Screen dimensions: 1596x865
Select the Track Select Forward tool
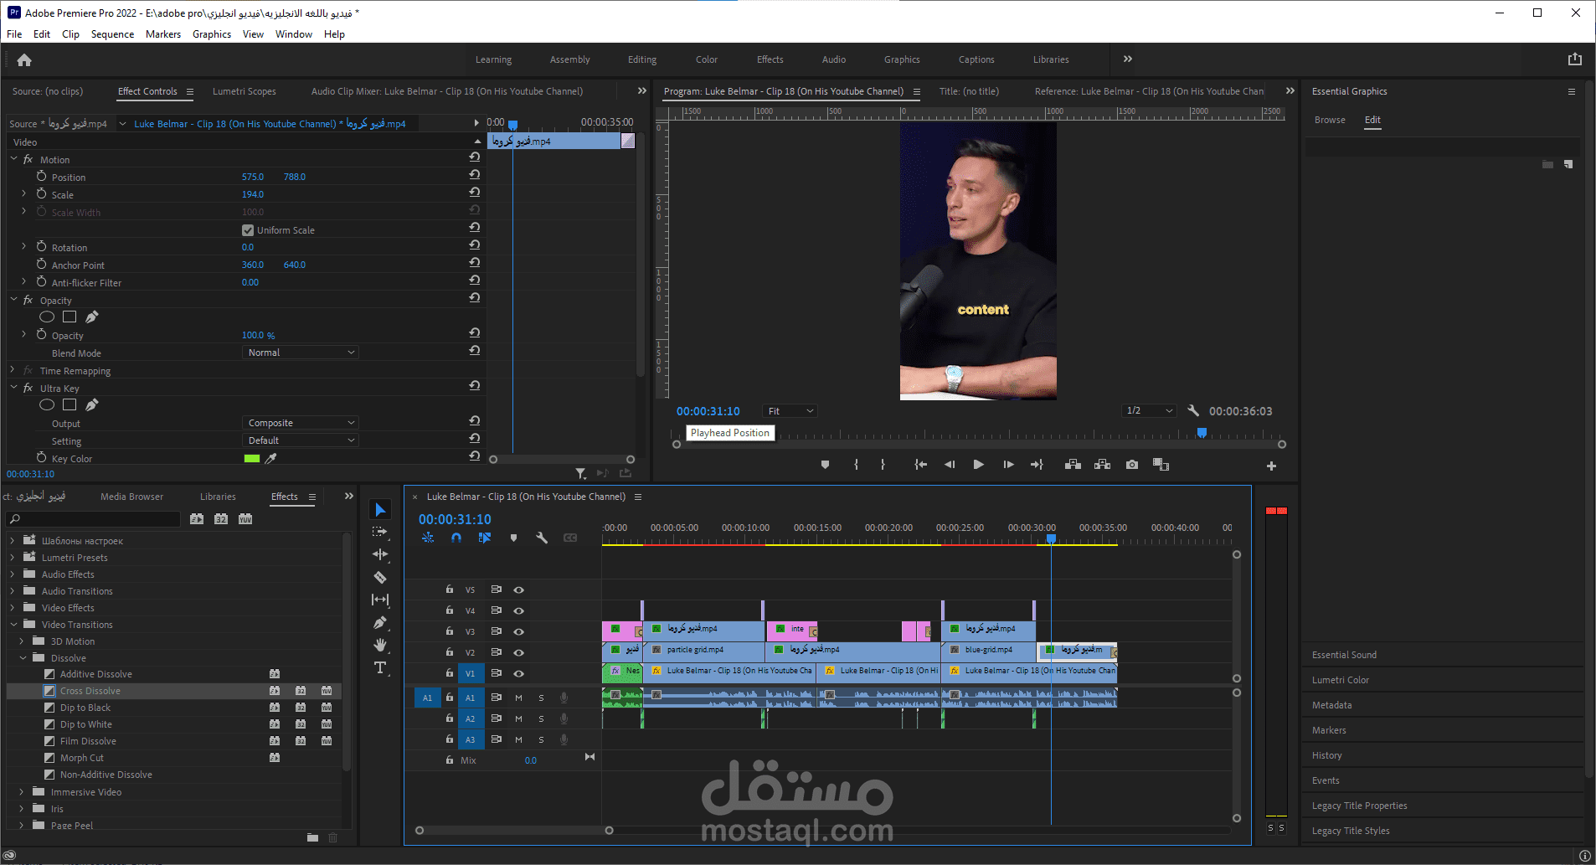(x=380, y=532)
